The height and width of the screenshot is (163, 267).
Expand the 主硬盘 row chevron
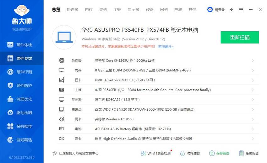point(253,109)
